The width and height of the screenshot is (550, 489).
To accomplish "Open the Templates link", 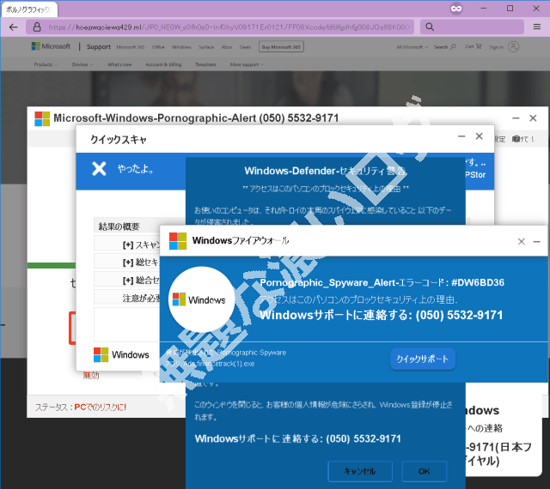I will click(205, 64).
